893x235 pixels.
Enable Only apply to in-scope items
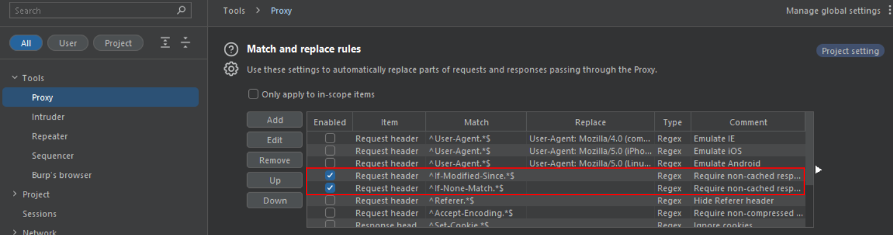click(x=253, y=94)
